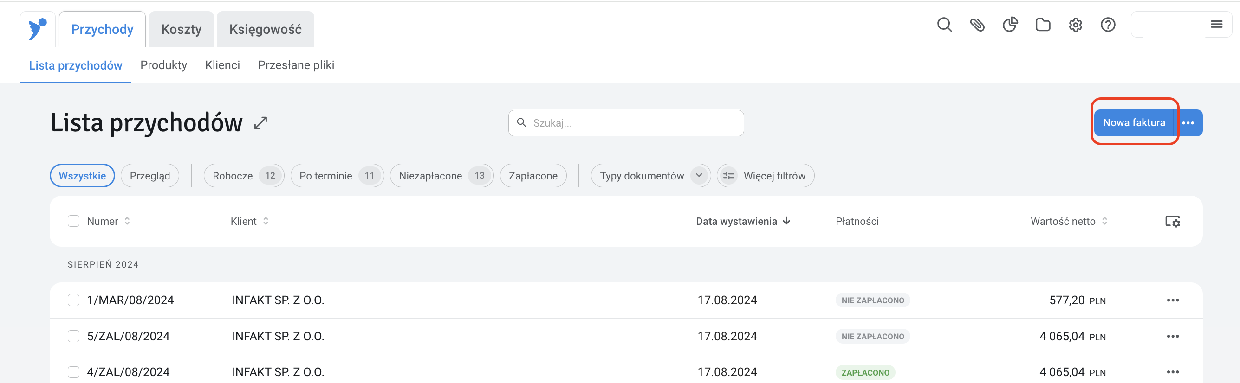Expand the list with diagonal arrow icon
This screenshot has height=383, width=1240.
(260, 123)
